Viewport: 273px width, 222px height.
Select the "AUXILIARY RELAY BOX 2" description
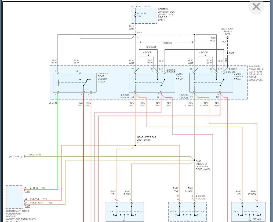click(256, 73)
